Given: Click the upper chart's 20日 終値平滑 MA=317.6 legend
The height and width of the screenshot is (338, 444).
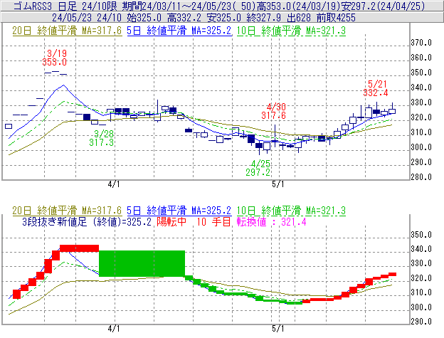Looking at the screenshot, I should 67,31.
